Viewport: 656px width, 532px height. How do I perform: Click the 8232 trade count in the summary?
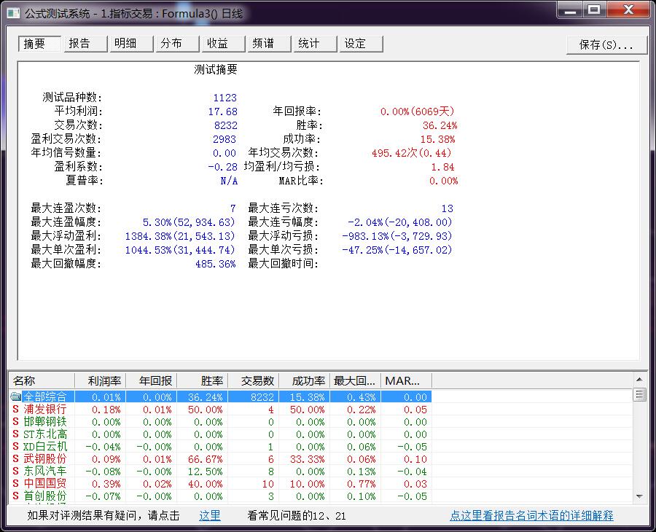point(226,125)
